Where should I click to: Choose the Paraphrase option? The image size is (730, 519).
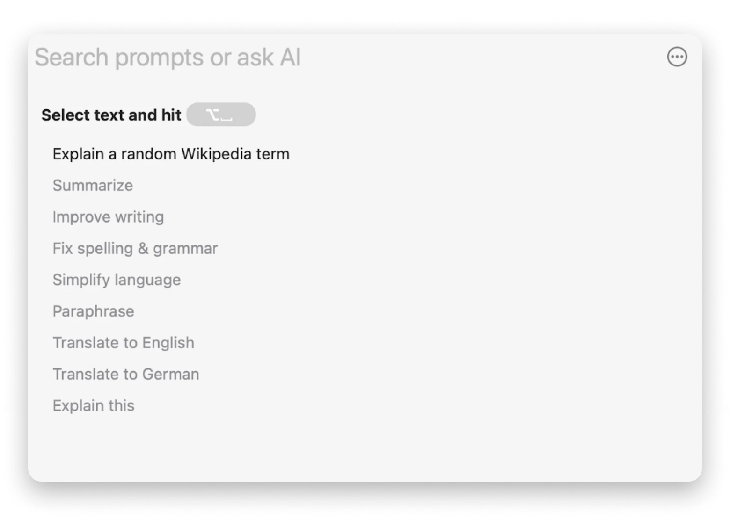click(x=93, y=311)
